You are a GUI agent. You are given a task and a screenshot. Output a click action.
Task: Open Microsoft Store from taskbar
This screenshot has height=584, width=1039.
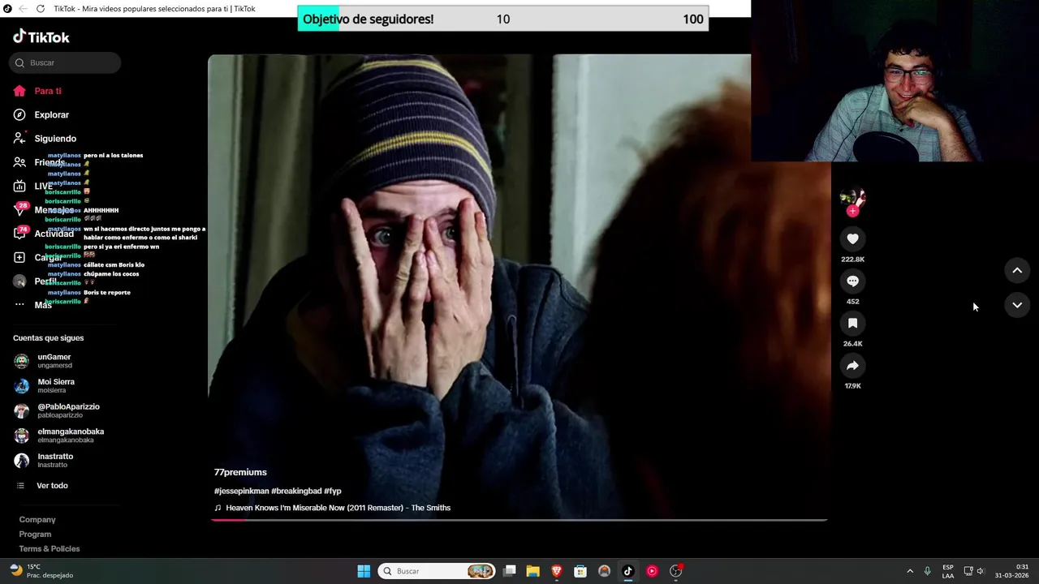tap(580, 571)
